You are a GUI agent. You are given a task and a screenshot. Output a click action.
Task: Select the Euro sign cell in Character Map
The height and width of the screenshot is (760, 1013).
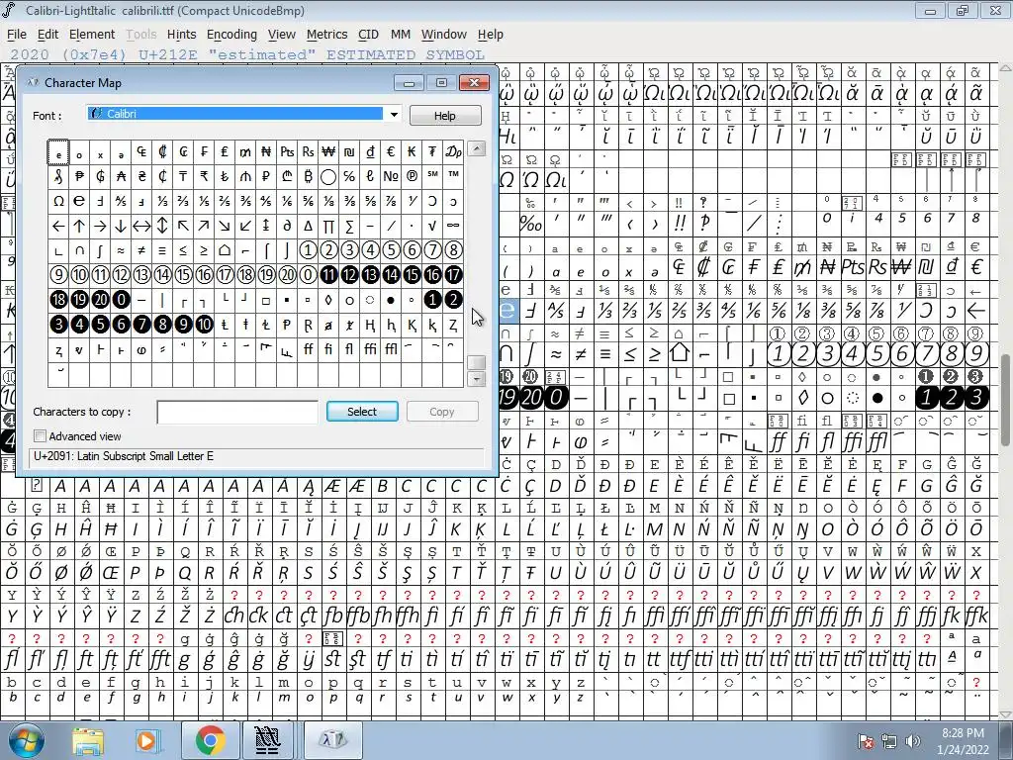point(391,151)
